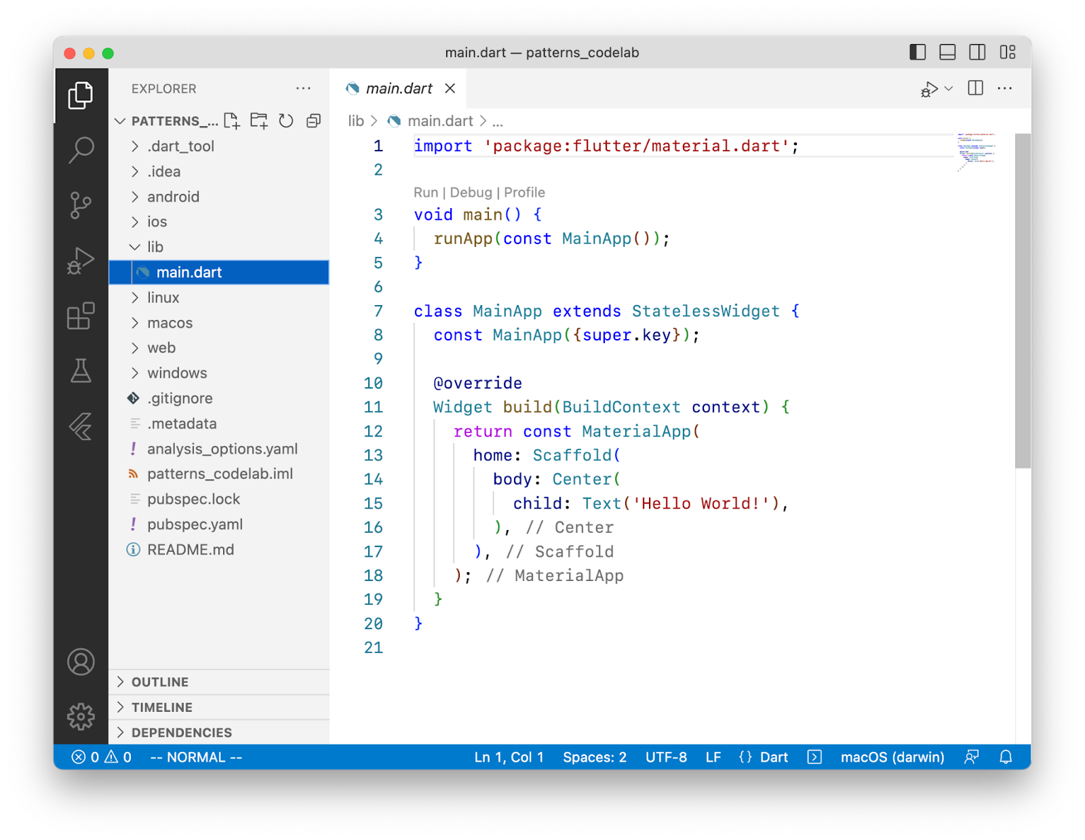Viewport: 1085px width, 840px height.
Task: Open notifications via the bell icon
Action: 1006,757
